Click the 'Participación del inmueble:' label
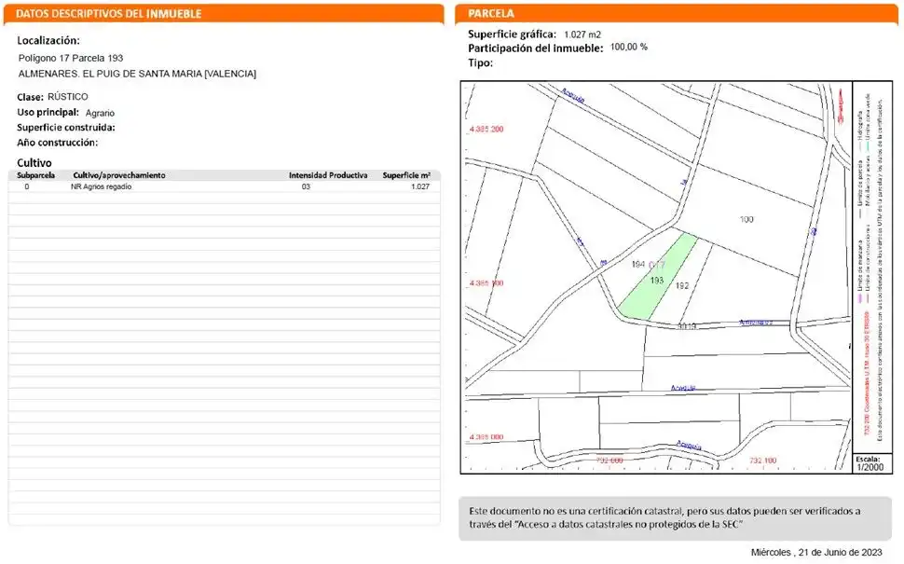Screen dimensions: 904x564 tap(536, 48)
